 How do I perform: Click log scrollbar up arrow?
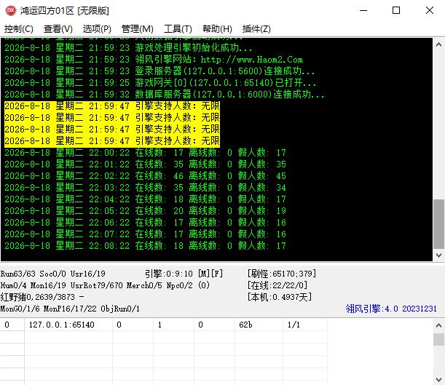click(438, 44)
